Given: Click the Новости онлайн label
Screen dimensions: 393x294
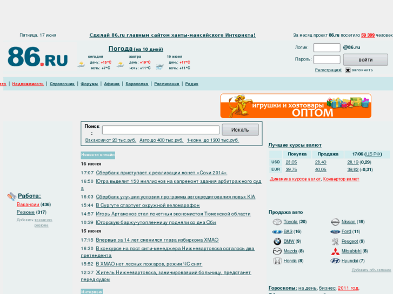Looking at the screenshot, I should coord(98,155).
